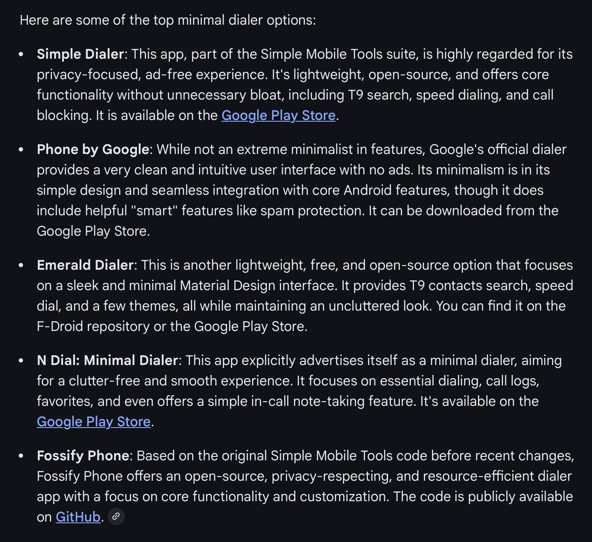
Task: Open the GitHub link for Fossify Phone
Action: coord(78,517)
